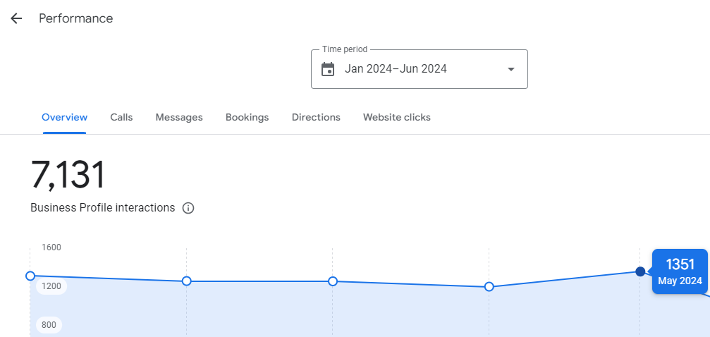Click the back arrow next to Performance

(16, 18)
